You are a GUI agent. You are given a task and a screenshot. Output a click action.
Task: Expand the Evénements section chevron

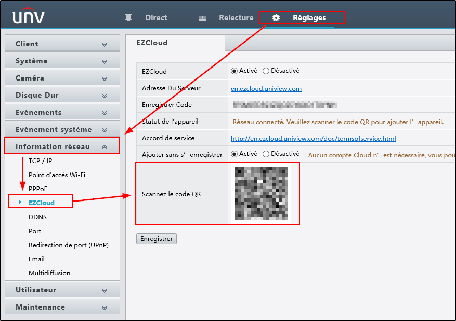(x=105, y=113)
